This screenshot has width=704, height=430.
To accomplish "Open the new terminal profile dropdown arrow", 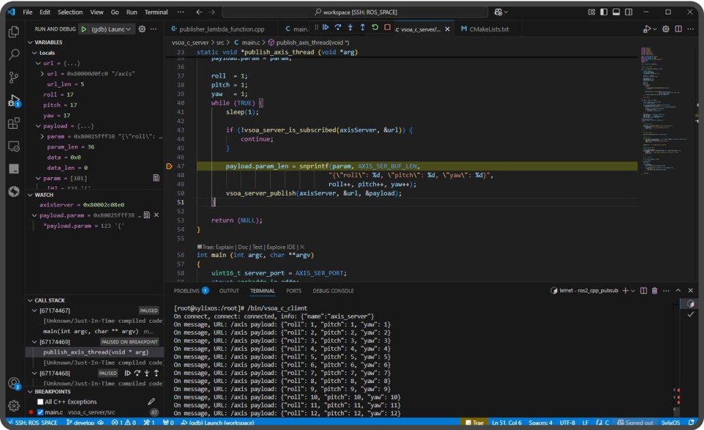I will click(x=633, y=290).
